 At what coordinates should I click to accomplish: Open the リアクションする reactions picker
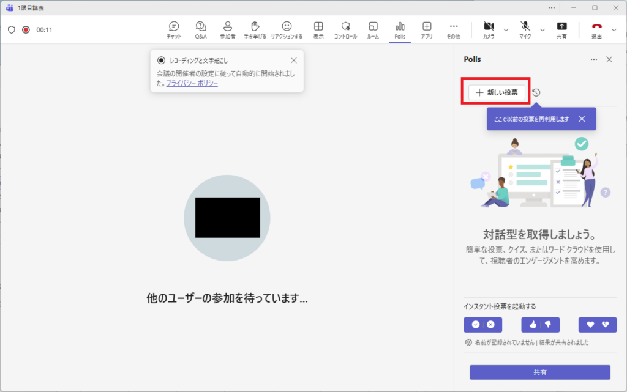tap(287, 29)
